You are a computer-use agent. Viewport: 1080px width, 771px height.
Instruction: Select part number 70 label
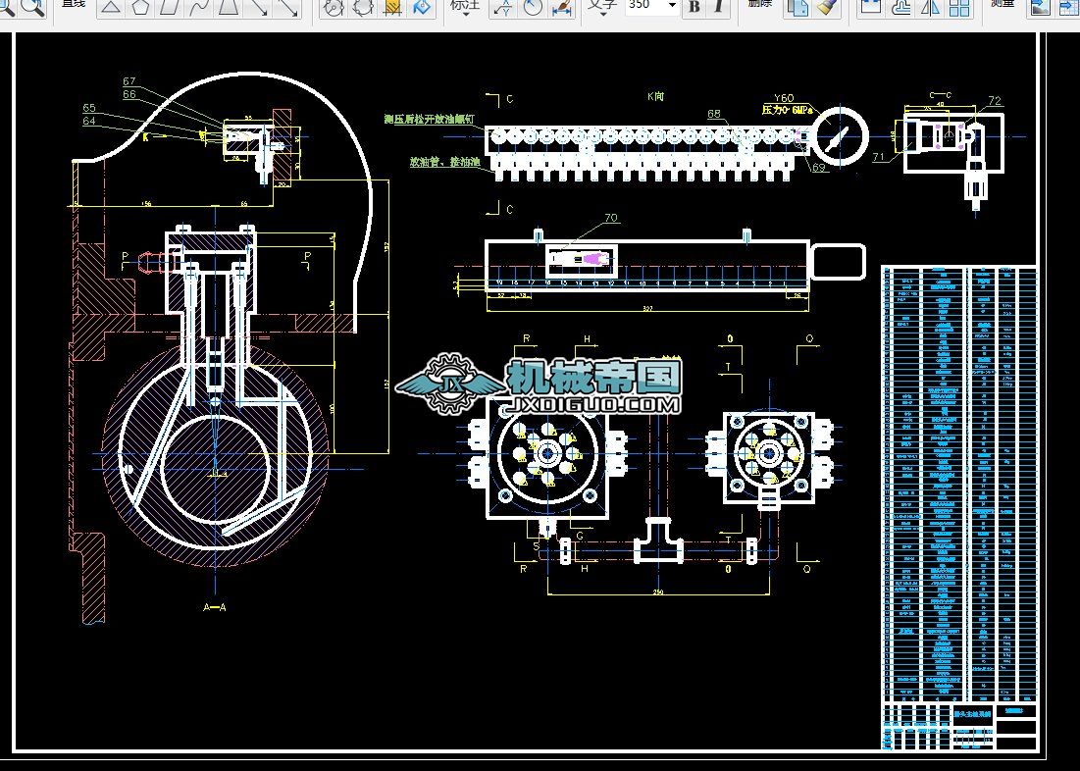[611, 218]
